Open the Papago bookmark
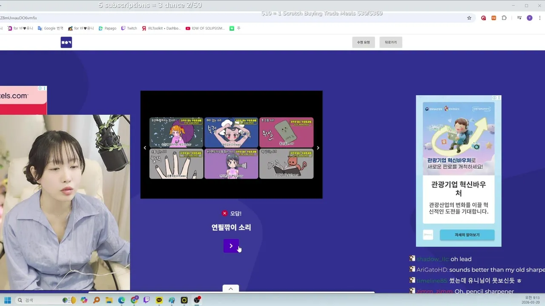545x306 pixels. pyautogui.click(x=107, y=28)
